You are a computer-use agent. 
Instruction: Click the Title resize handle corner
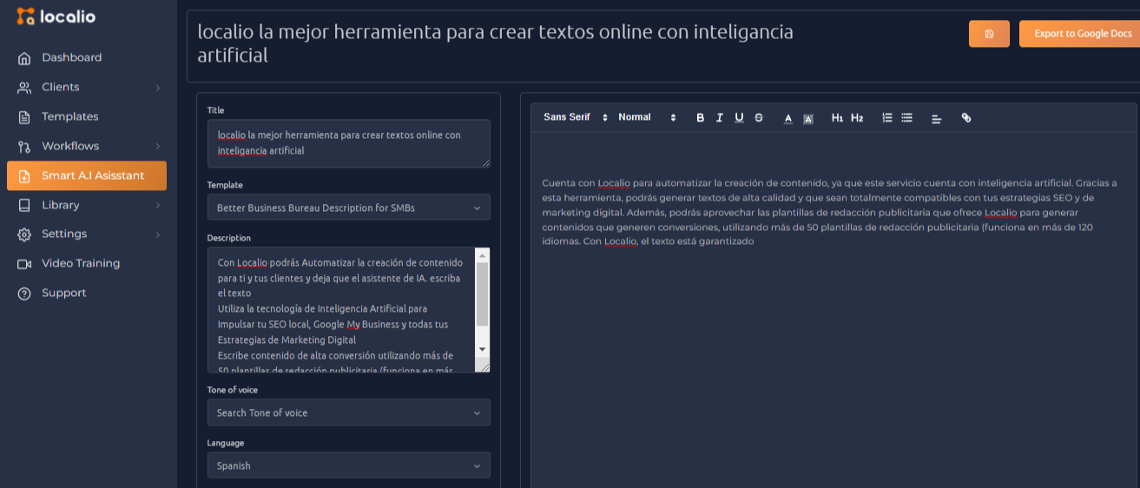coord(485,162)
